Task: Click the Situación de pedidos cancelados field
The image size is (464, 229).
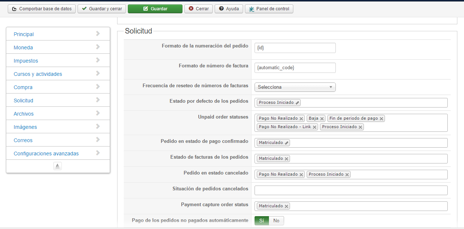Action: tap(351, 190)
